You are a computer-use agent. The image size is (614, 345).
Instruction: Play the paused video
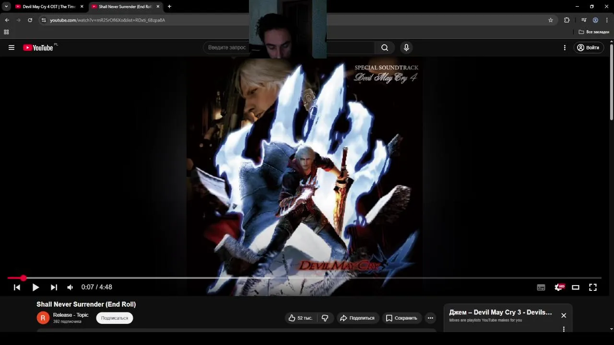(35, 287)
